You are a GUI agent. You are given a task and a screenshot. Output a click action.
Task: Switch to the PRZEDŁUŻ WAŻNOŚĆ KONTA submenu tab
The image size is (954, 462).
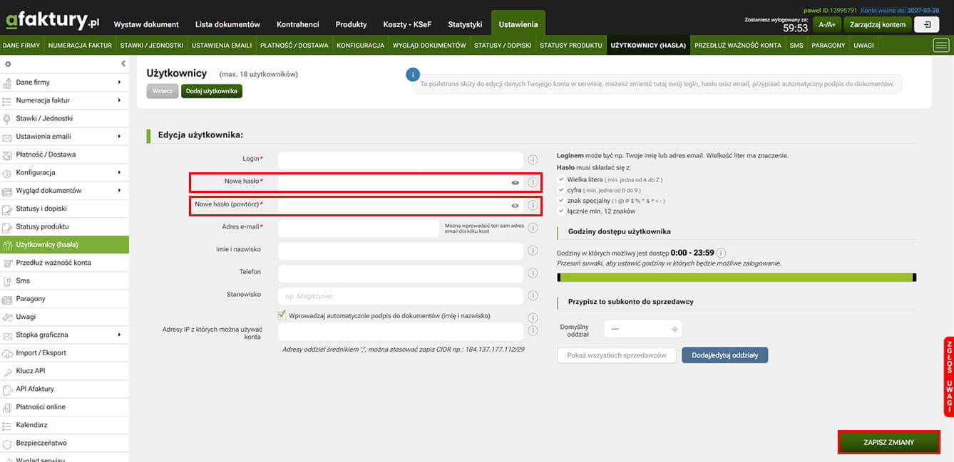point(737,46)
